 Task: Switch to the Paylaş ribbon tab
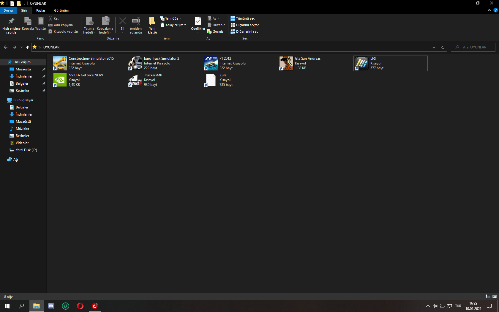tap(41, 10)
